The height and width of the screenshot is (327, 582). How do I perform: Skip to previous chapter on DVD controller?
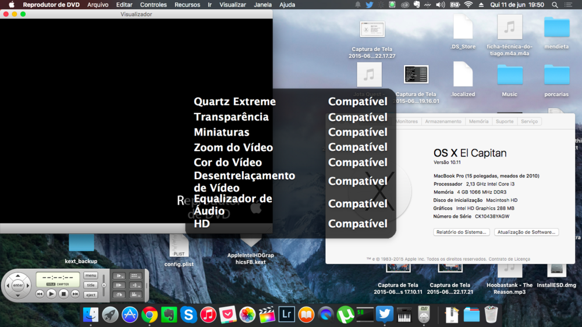40,294
